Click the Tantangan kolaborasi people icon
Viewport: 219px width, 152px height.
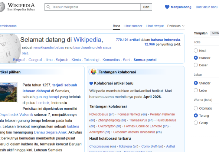(94, 72)
